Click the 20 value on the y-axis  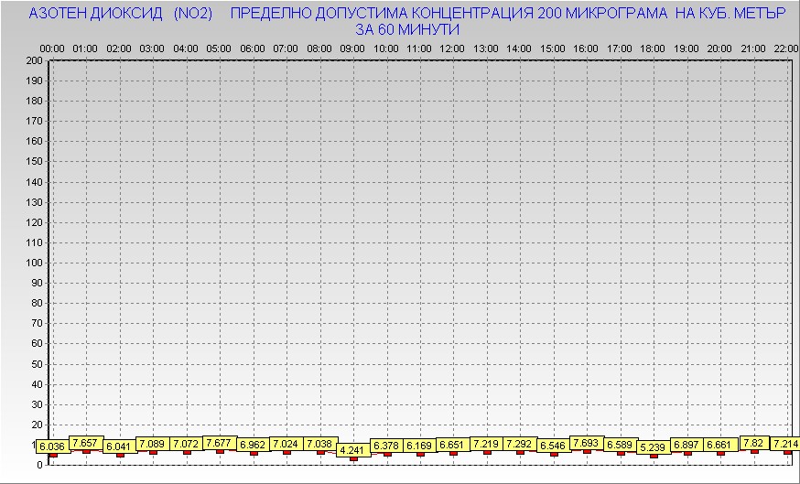pos(38,425)
